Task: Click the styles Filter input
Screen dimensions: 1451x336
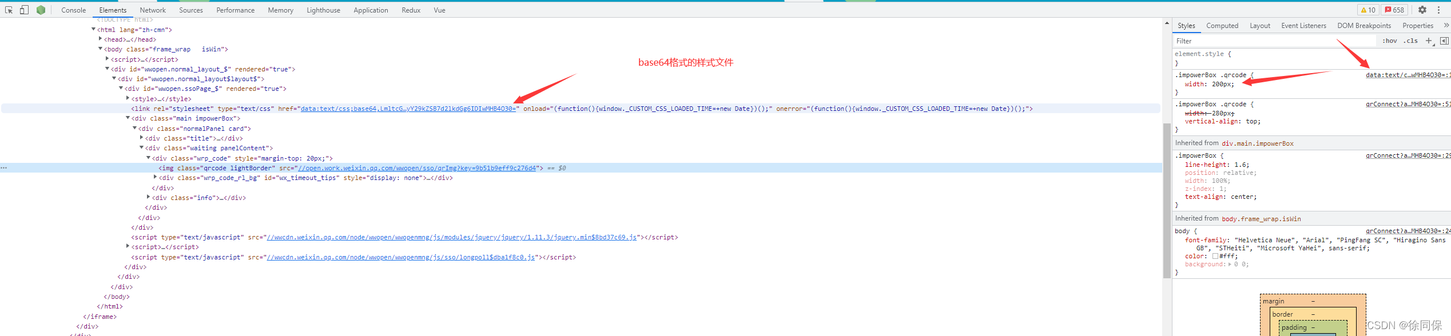Action: point(1275,41)
